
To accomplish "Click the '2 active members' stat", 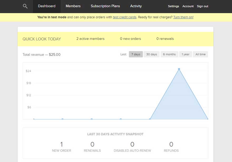I will [90, 38].
